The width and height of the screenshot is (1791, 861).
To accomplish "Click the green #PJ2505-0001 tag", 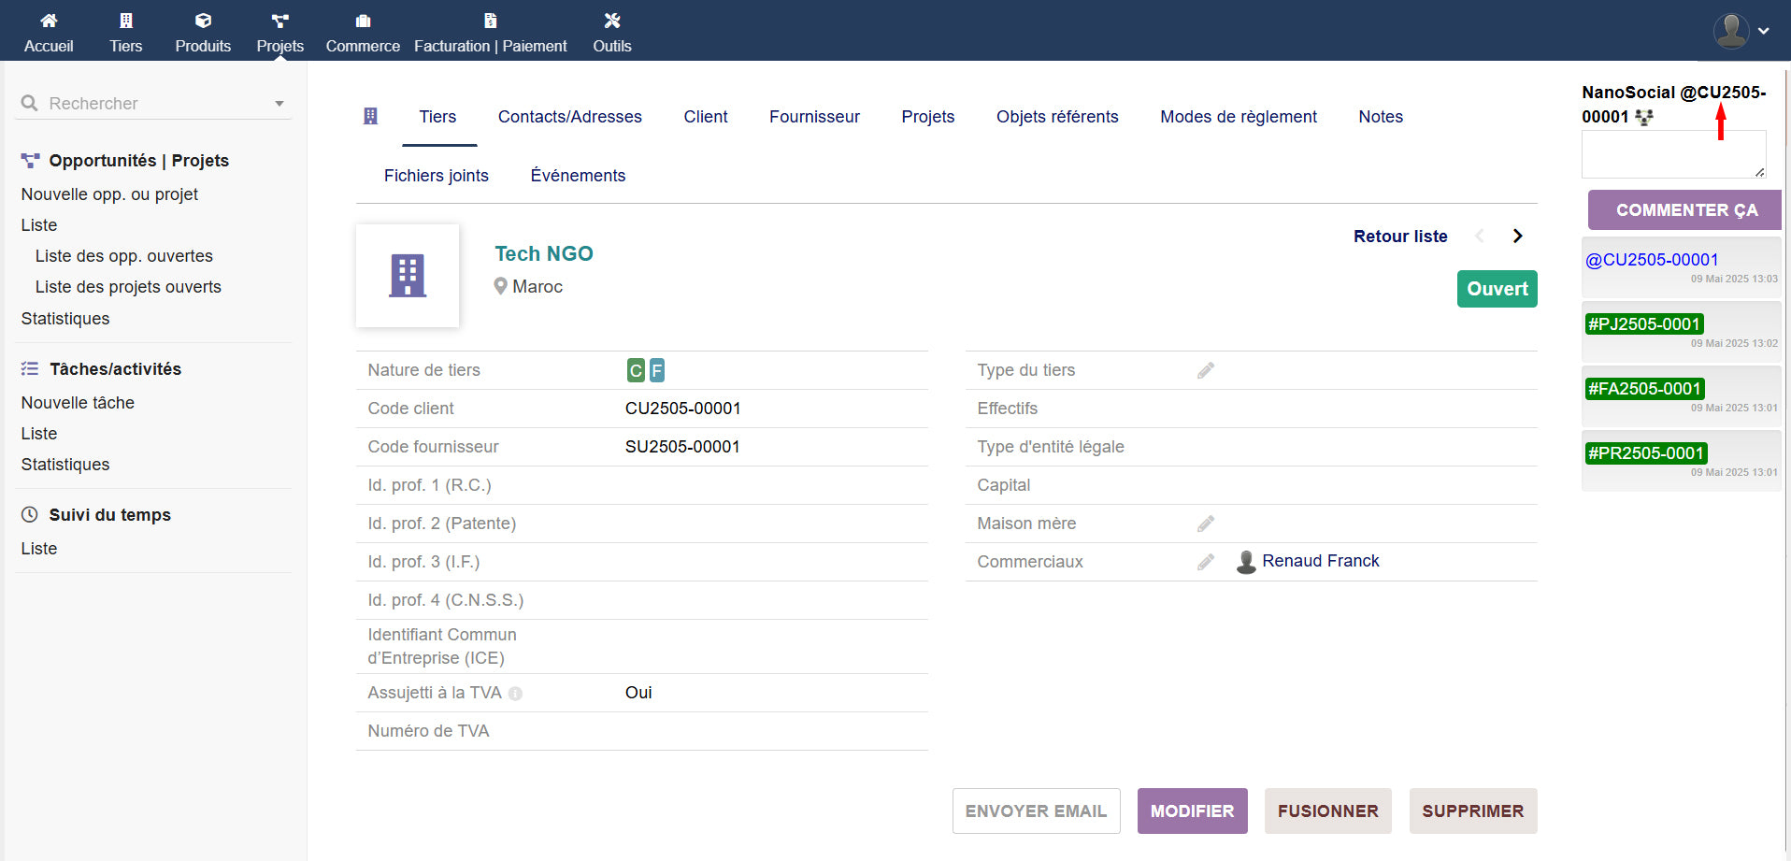I will [1643, 324].
